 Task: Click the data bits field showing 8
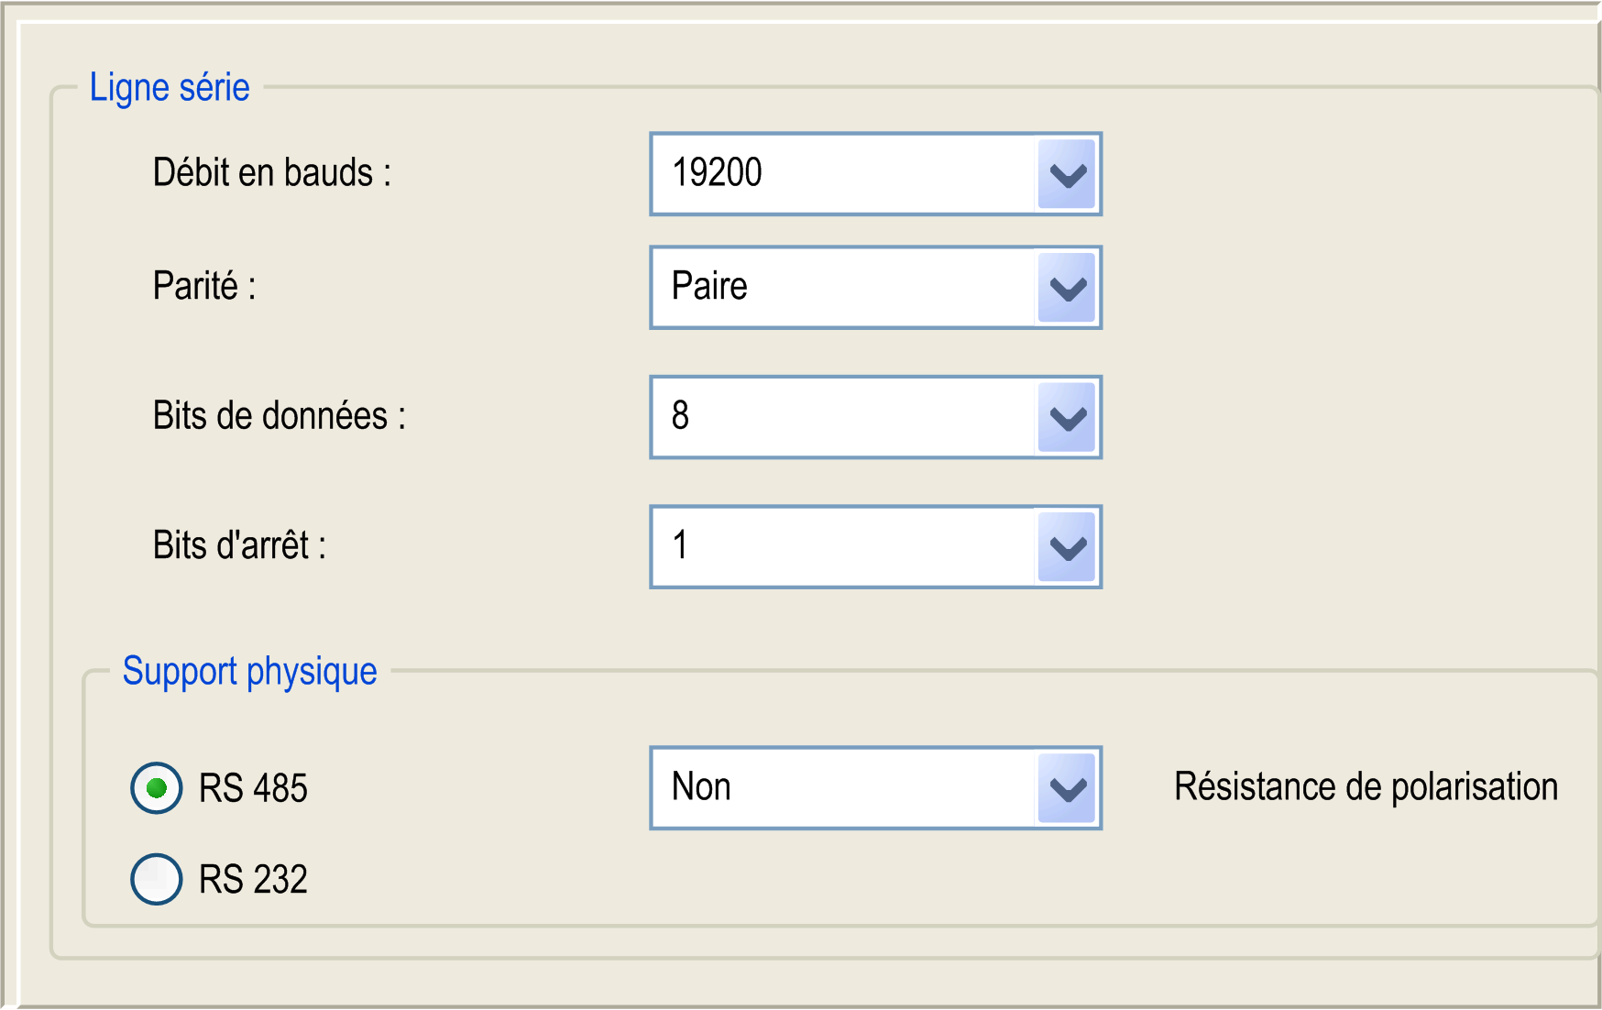(x=843, y=418)
